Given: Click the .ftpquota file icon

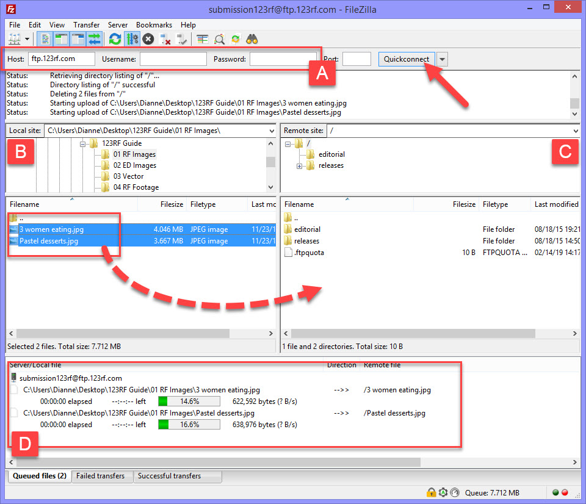Looking at the screenshot, I should pyautogui.click(x=288, y=252).
